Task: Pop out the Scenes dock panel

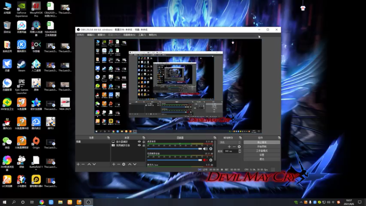Action: pos(108,138)
